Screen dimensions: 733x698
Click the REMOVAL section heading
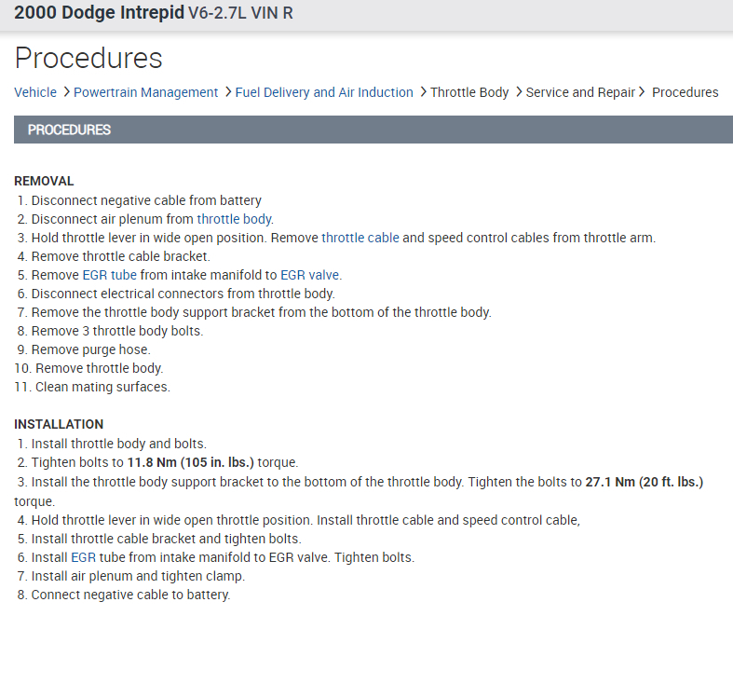coord(44,181)
